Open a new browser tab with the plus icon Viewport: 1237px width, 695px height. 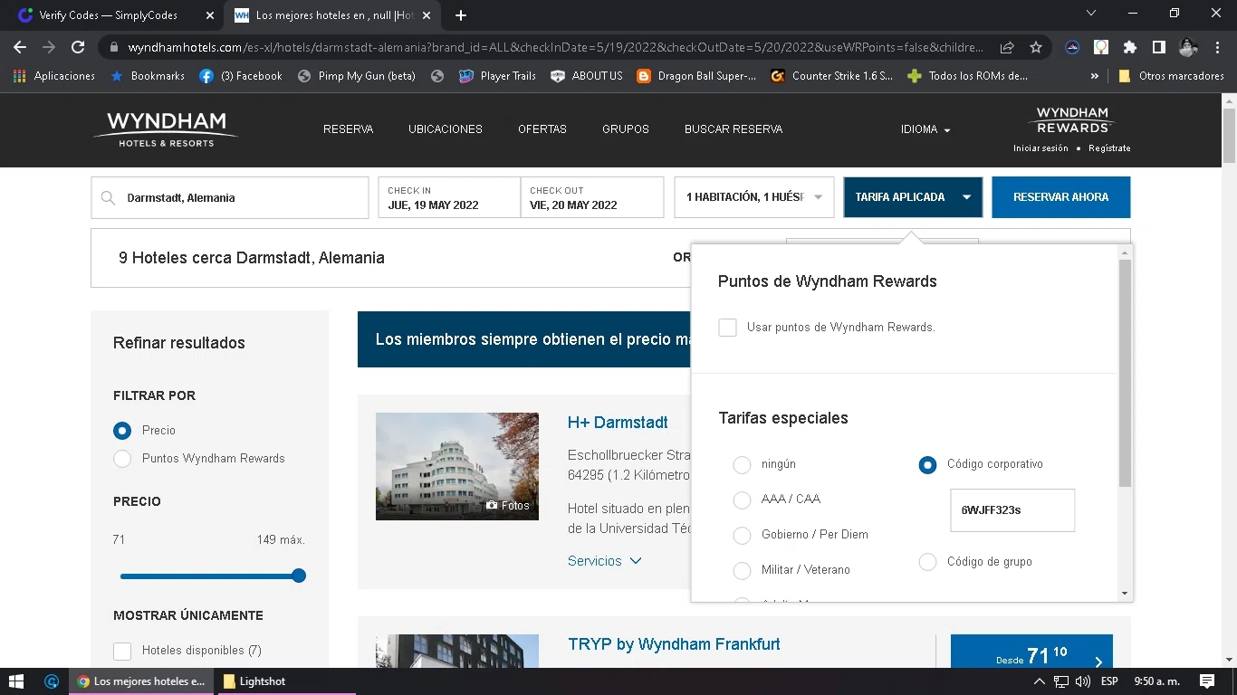coord(461,15)
